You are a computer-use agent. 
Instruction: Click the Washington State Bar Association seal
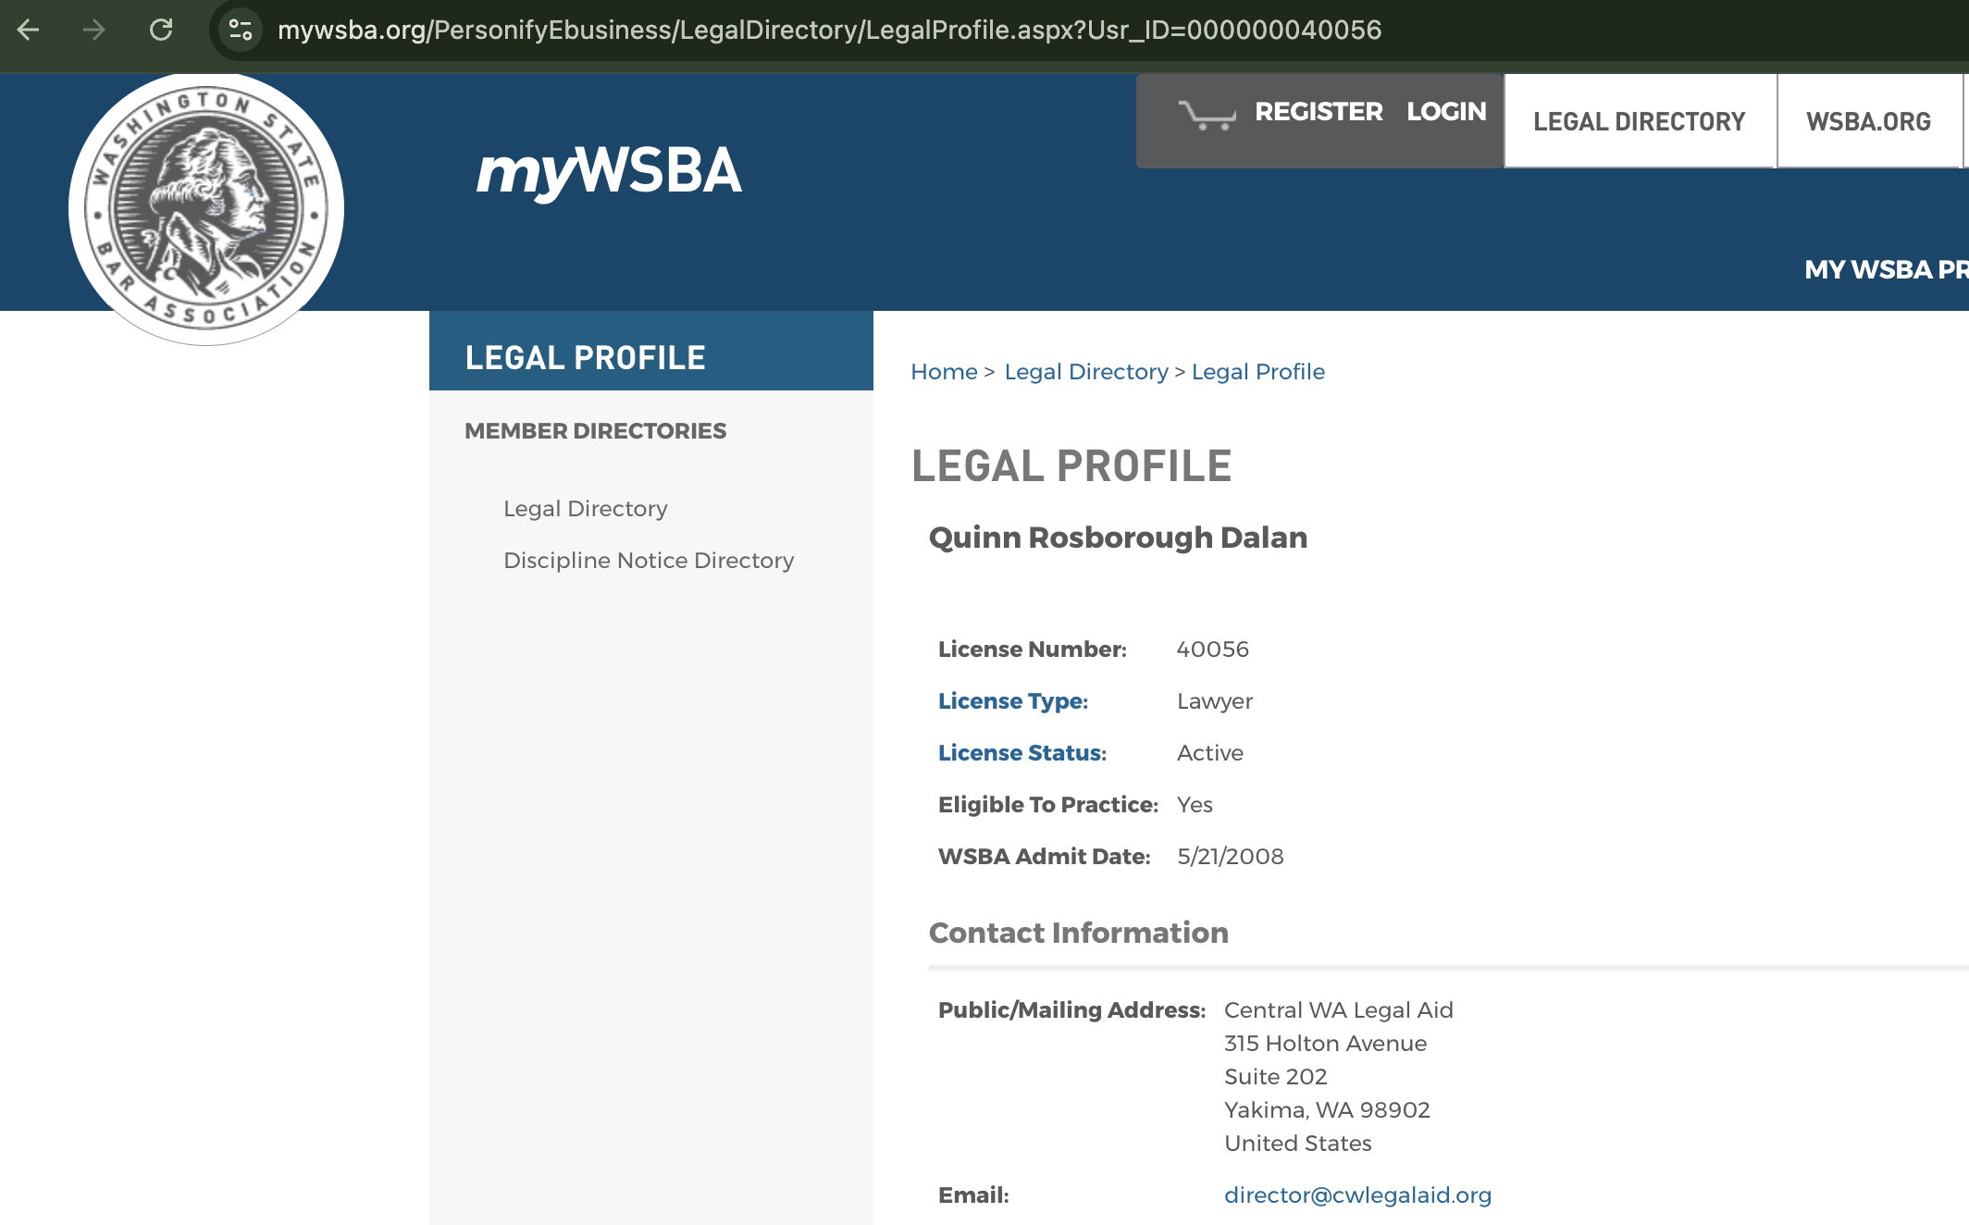[x=206, y=209]
